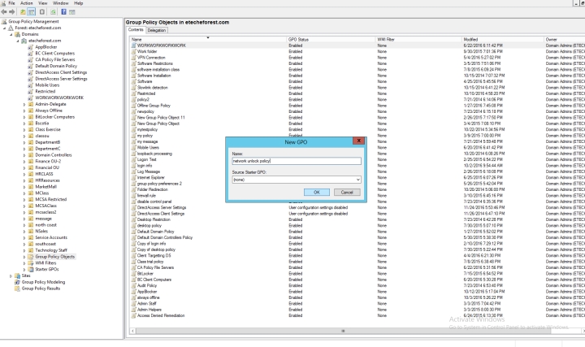Sort the list by GPO Status column
The height and width of the screenshot is (347, 585).
(x=298, y=38)
